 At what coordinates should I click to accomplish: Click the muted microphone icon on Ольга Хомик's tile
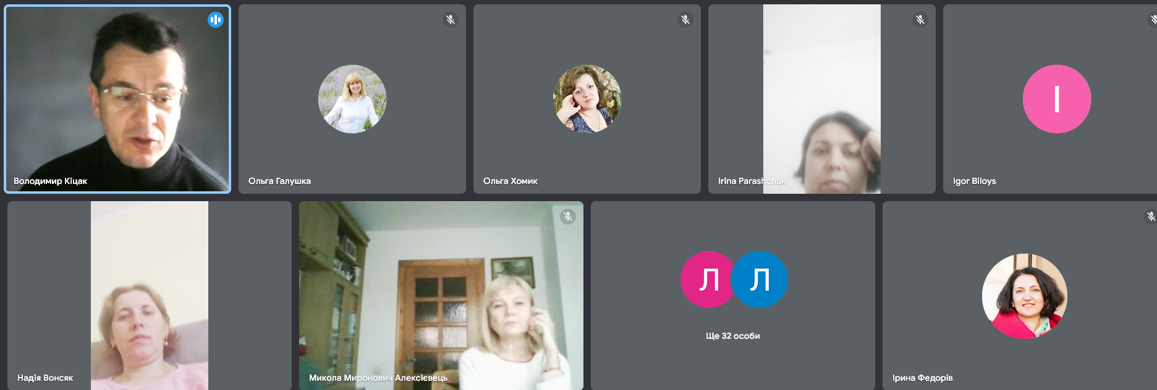(x=685, y=20)
